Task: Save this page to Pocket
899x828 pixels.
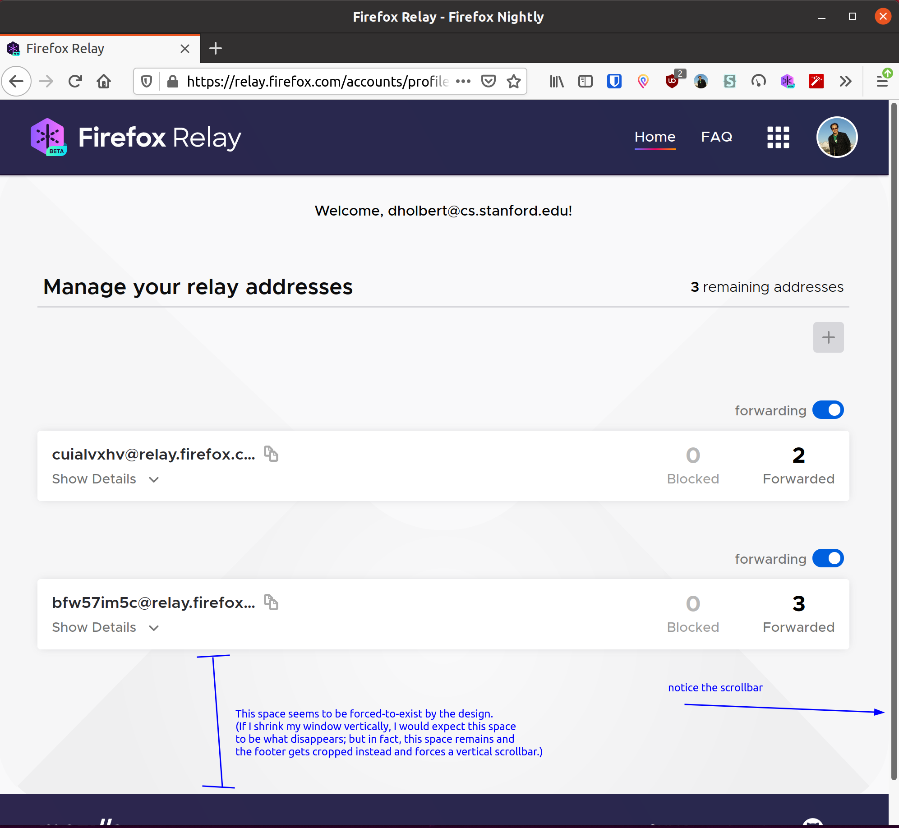Action: pyautogui.click(x=488, y=81)
